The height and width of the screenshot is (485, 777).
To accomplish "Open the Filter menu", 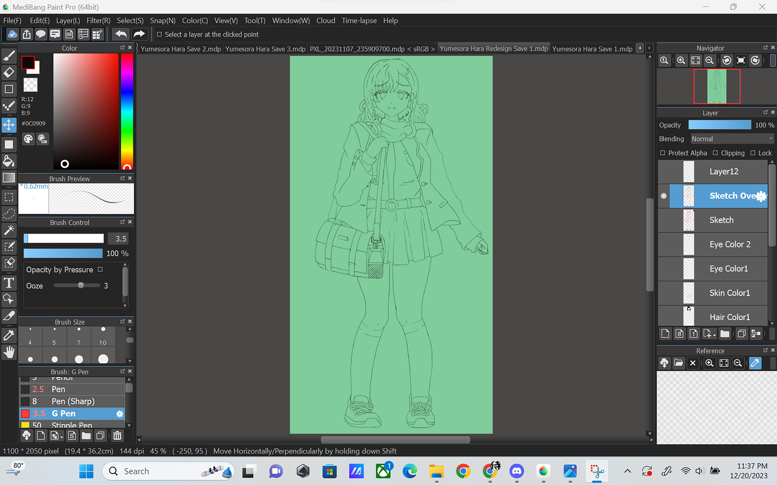I will (99, 20).
